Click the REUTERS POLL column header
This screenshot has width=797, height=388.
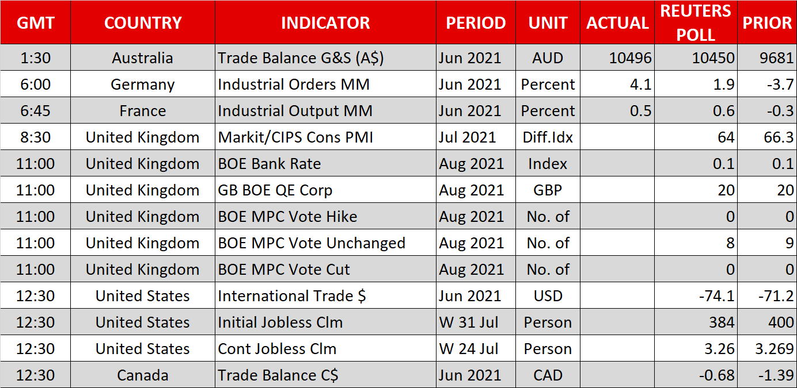click(x=696, y=23)
